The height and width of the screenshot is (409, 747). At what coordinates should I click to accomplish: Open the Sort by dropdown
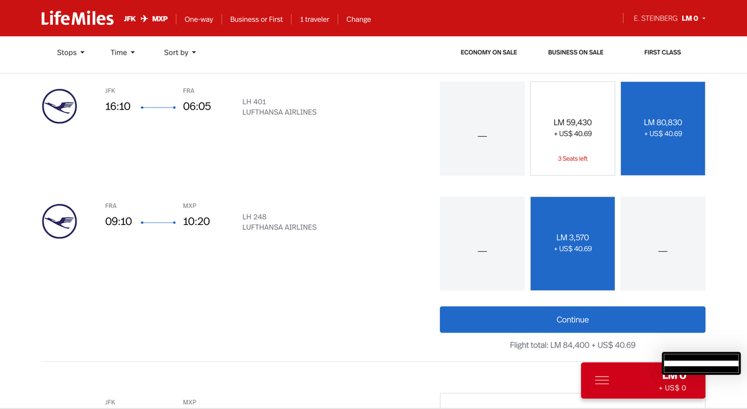[x=180, y=52]
